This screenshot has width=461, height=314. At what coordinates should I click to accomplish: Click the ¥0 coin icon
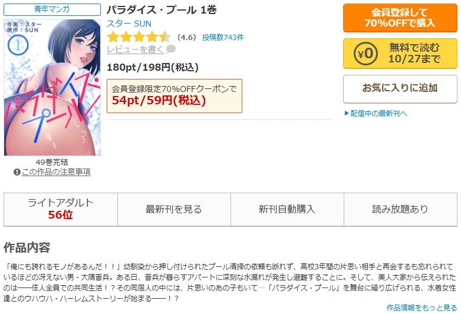(x=365, y=54)
